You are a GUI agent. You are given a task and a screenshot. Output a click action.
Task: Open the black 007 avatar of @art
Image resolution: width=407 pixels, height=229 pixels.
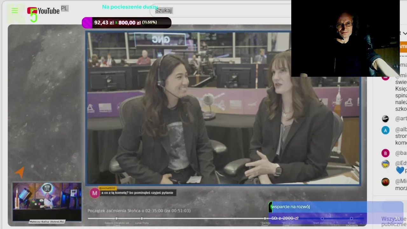(385, 119)
